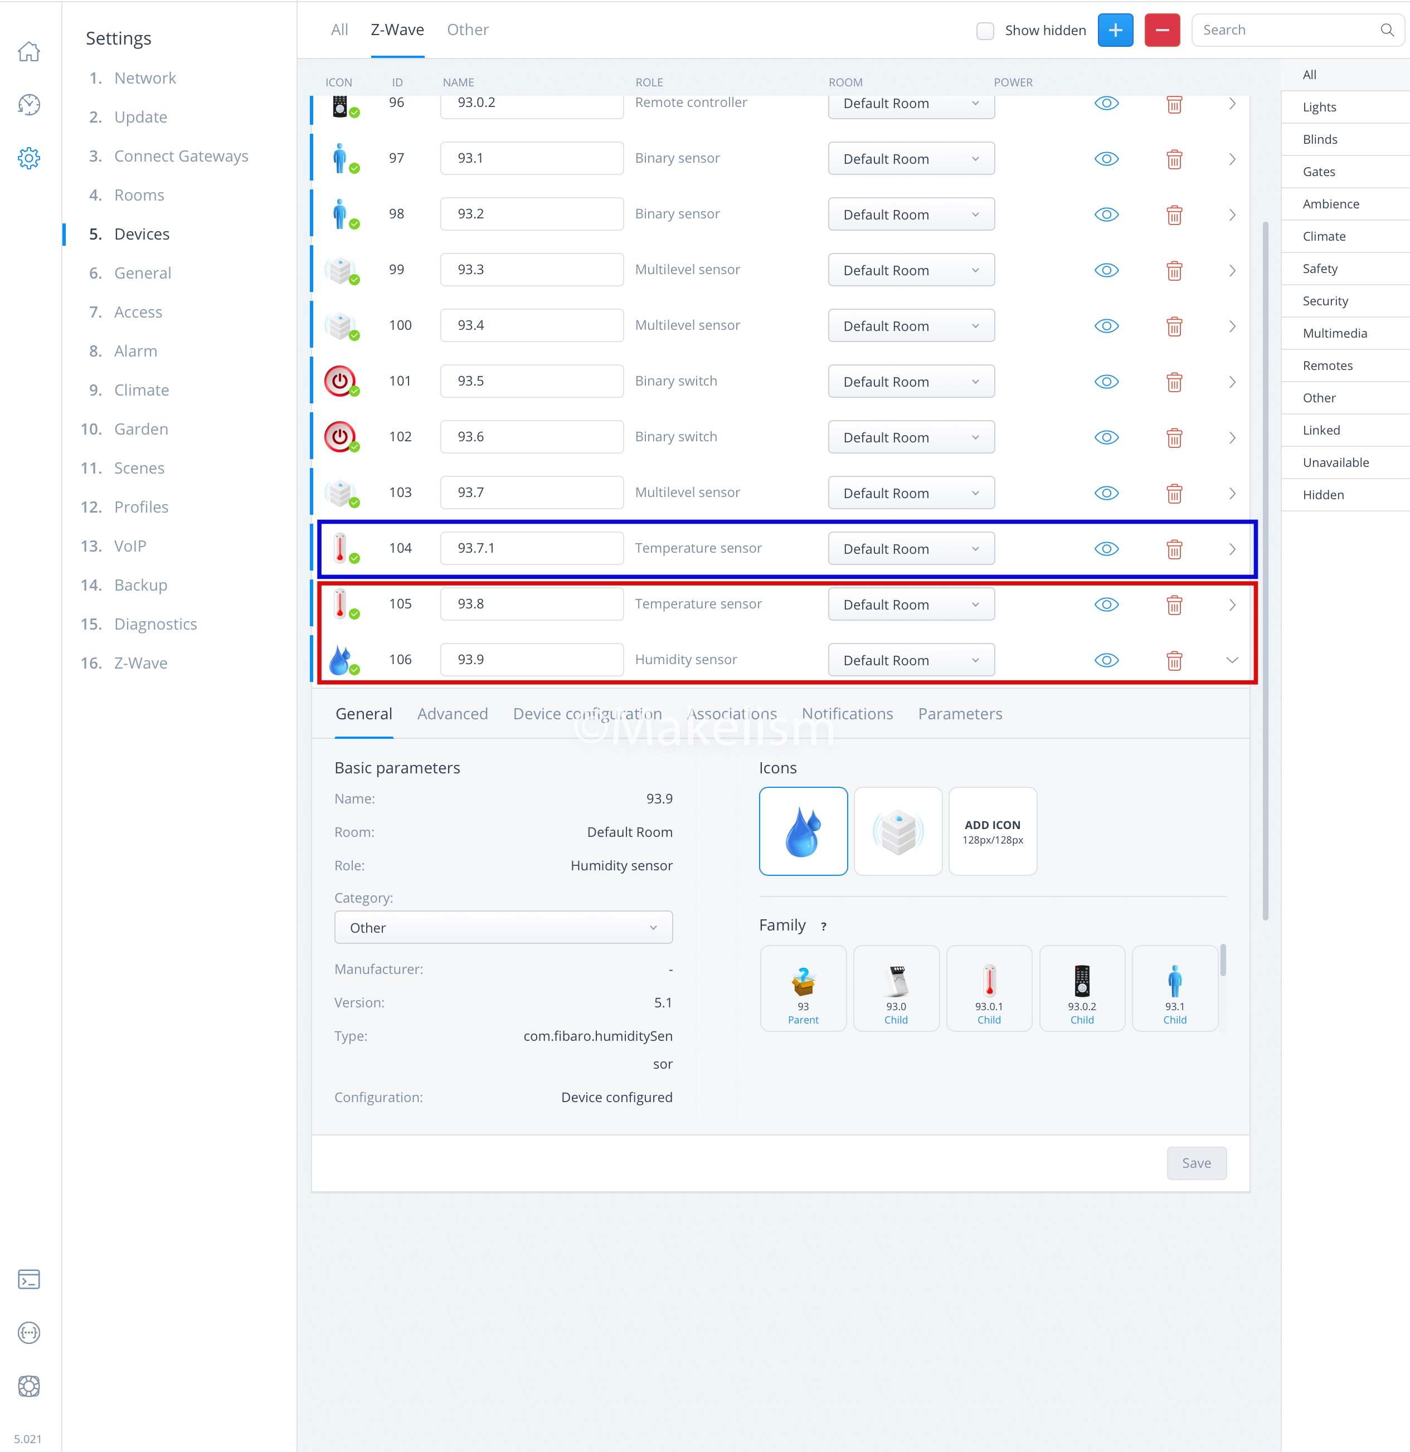Enable the Show hidden checkbox
The width and height of the screenshot is (1410, 1452).
coord(985,31)
